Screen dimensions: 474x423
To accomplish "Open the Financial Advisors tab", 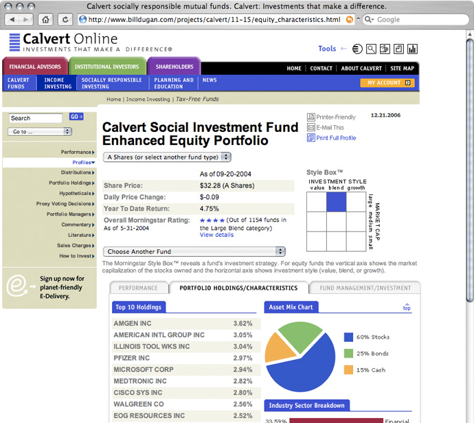I will pyautogui.click(x=35, y=66).
